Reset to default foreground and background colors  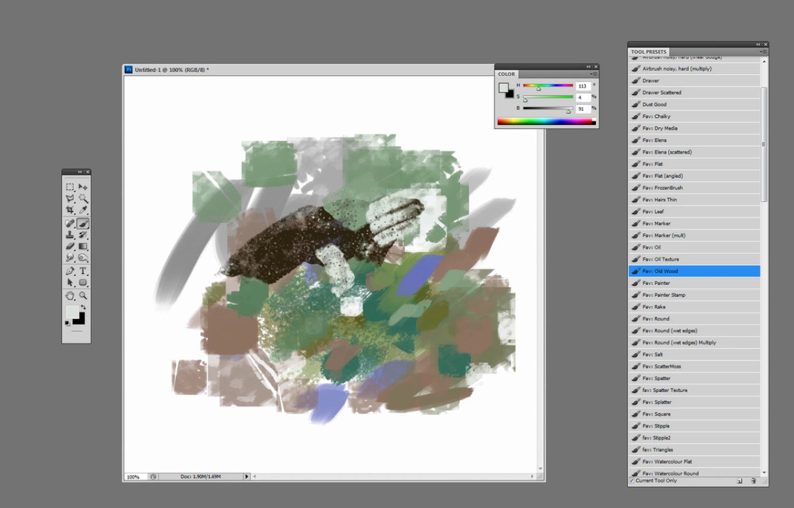click(67, 323)
